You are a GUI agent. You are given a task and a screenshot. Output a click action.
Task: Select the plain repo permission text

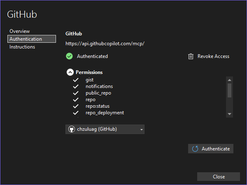coord(91,100)
